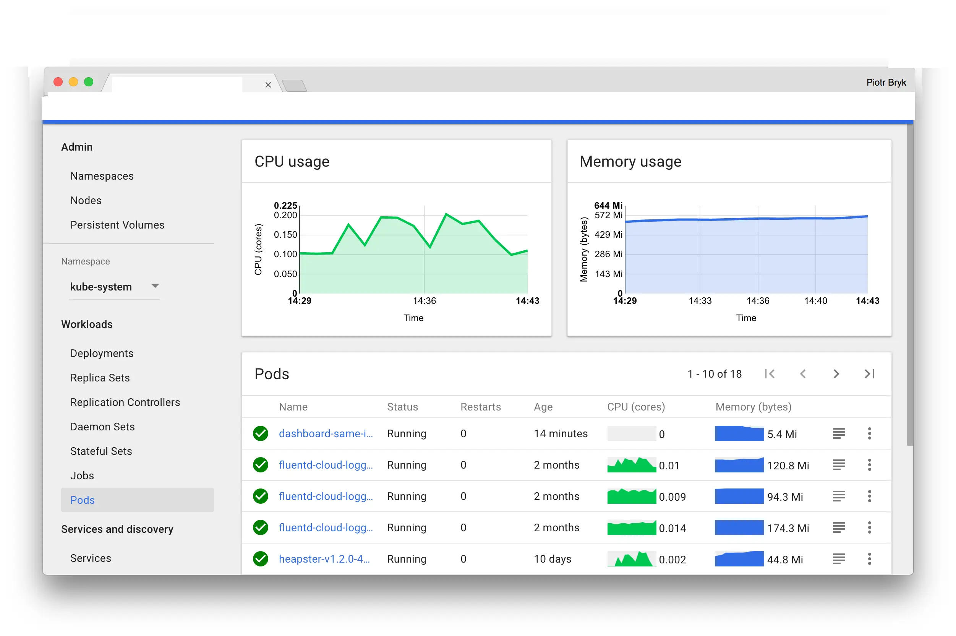Expand actions menu for 94.3 Mi pod

(869, 496)
